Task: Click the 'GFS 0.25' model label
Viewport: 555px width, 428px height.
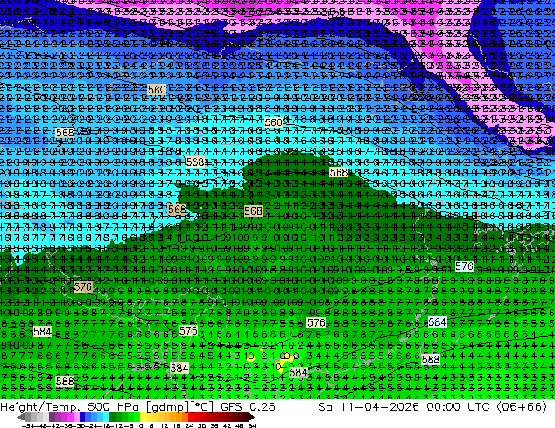Action: 248,407
